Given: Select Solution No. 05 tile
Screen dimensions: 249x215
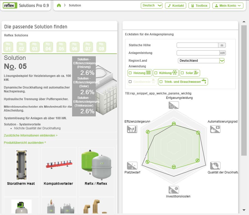Looking at the screenshot, I should (61, 47).
